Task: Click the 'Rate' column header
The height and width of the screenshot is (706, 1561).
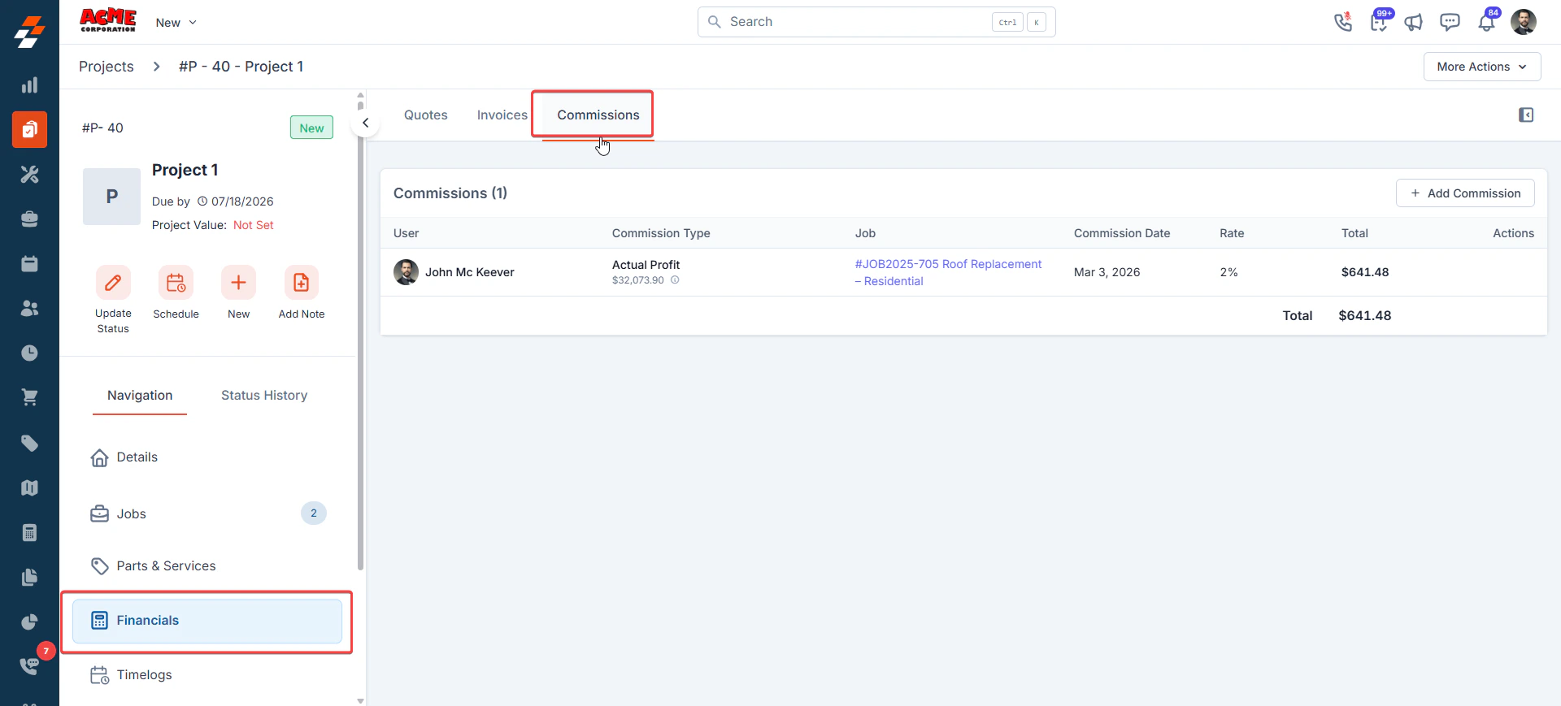Action: coord(1232,233)
